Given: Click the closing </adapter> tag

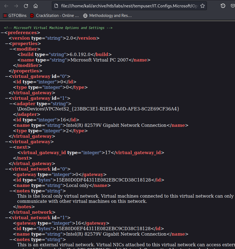Looking at the screenshot, I should [27, 115].
